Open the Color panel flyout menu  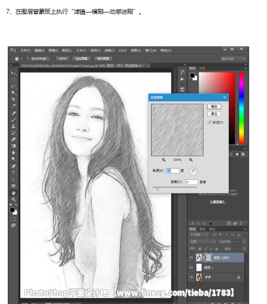click(x=246, y=68)
